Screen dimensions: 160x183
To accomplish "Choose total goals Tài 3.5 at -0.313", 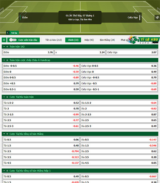I will (41, 157).
